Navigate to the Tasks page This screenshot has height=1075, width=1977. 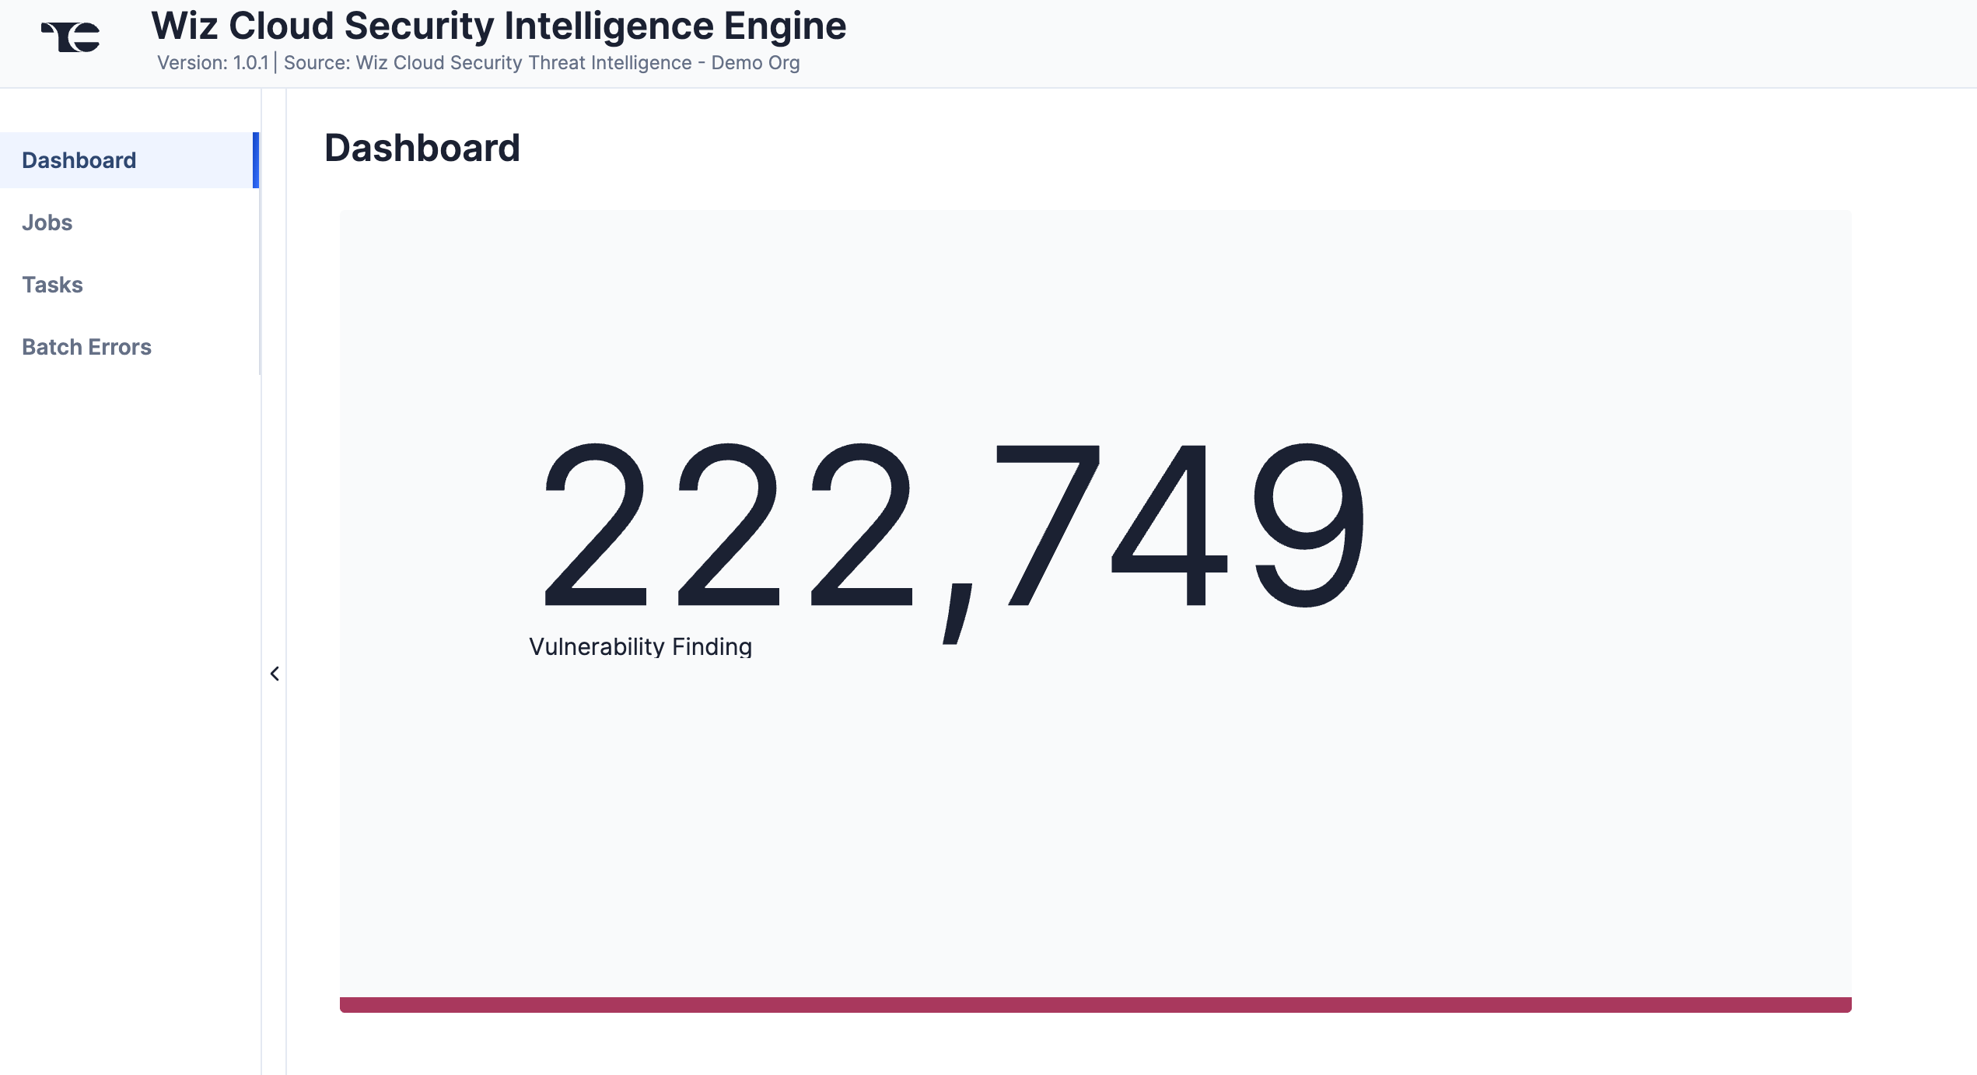(x=51, y=285)
